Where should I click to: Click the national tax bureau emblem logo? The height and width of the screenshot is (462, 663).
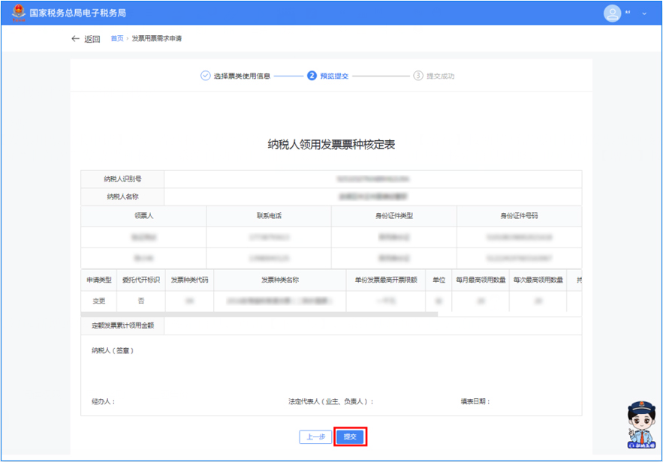18,13
